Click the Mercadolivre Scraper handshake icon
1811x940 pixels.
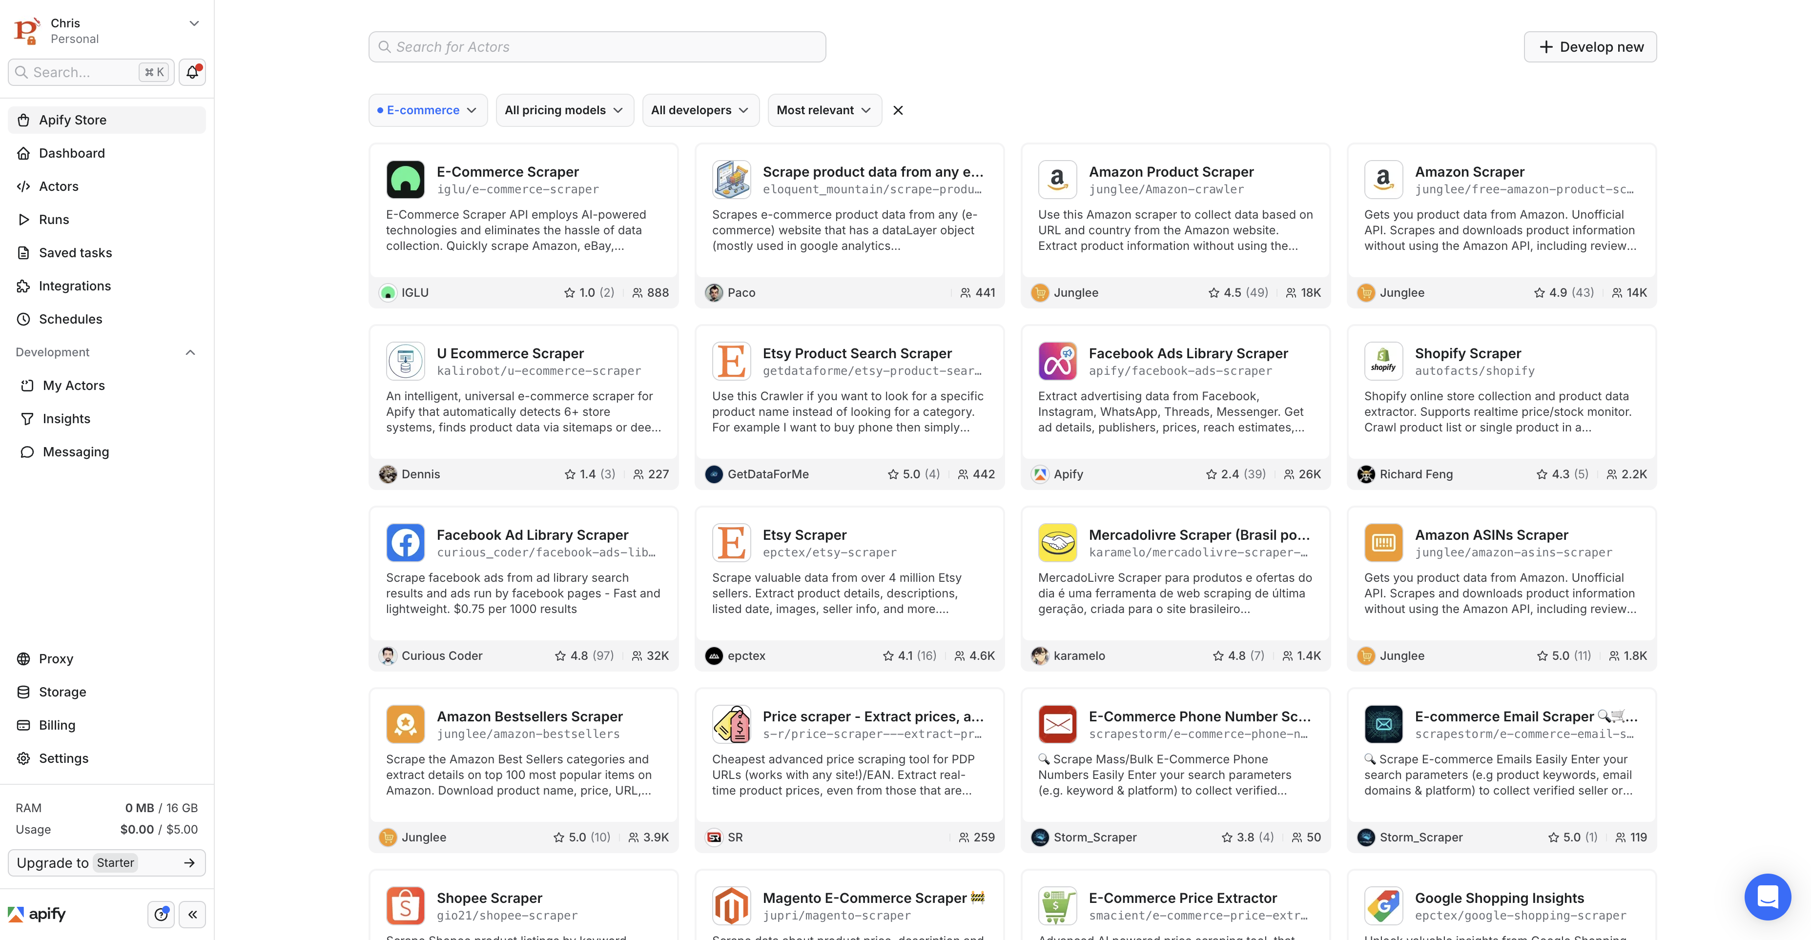pyautogui.click(x=1057, y=543)
